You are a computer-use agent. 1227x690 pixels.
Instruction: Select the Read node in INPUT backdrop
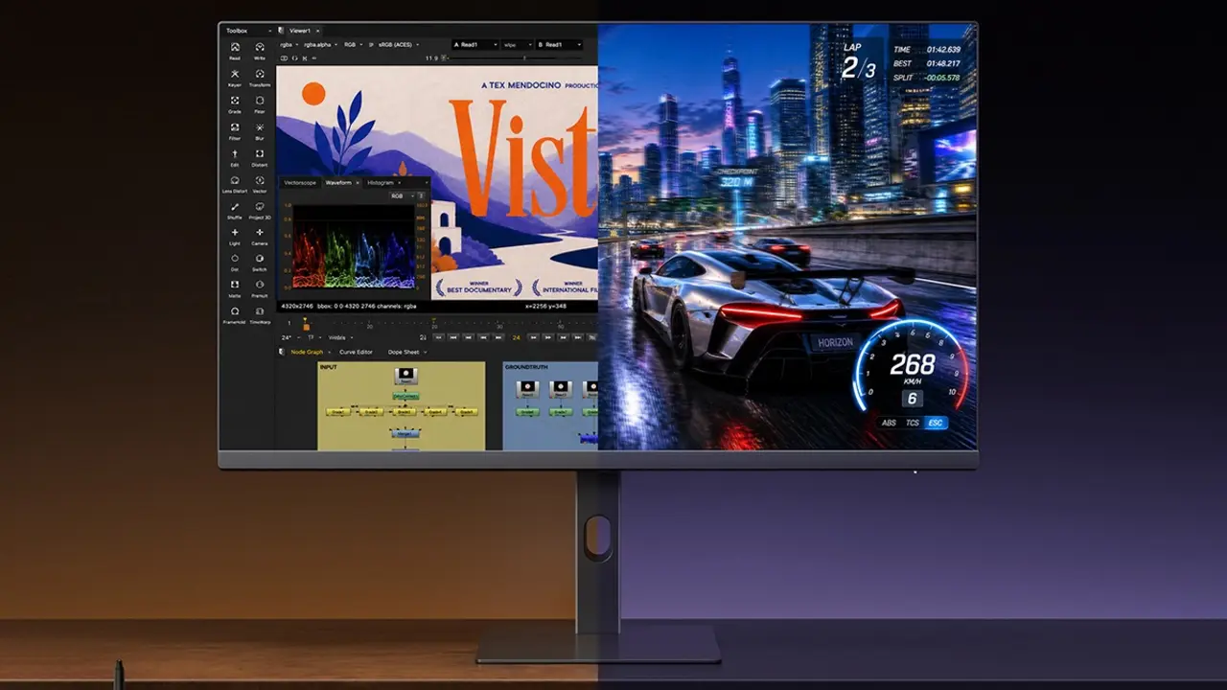pos(406,376)
